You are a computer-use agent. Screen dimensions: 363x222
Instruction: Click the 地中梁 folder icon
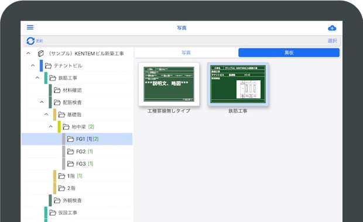(66, 127)
